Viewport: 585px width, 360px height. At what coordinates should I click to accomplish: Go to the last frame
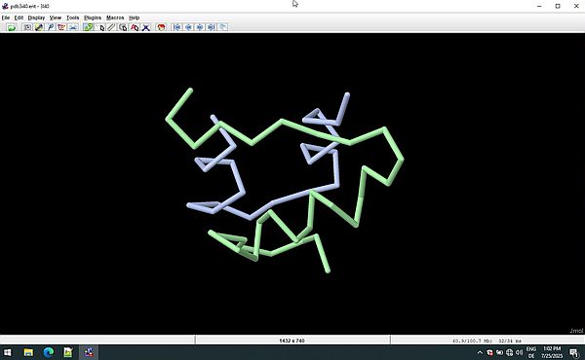tap(212, 27)
